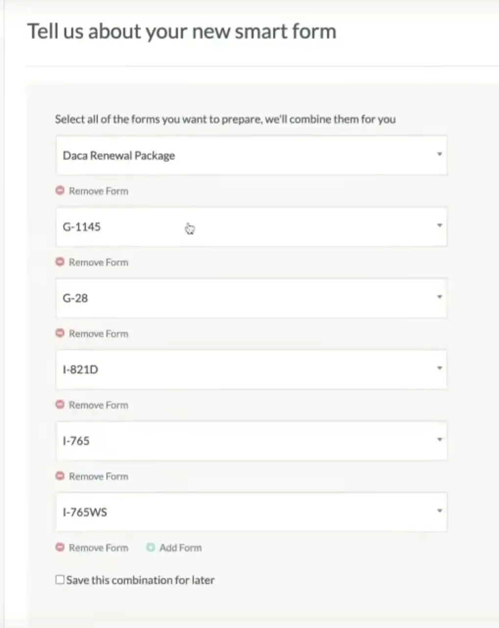Expand the I-765WS form dropdown
Screen dimensions: 499x628
click(x=439, y=512)
